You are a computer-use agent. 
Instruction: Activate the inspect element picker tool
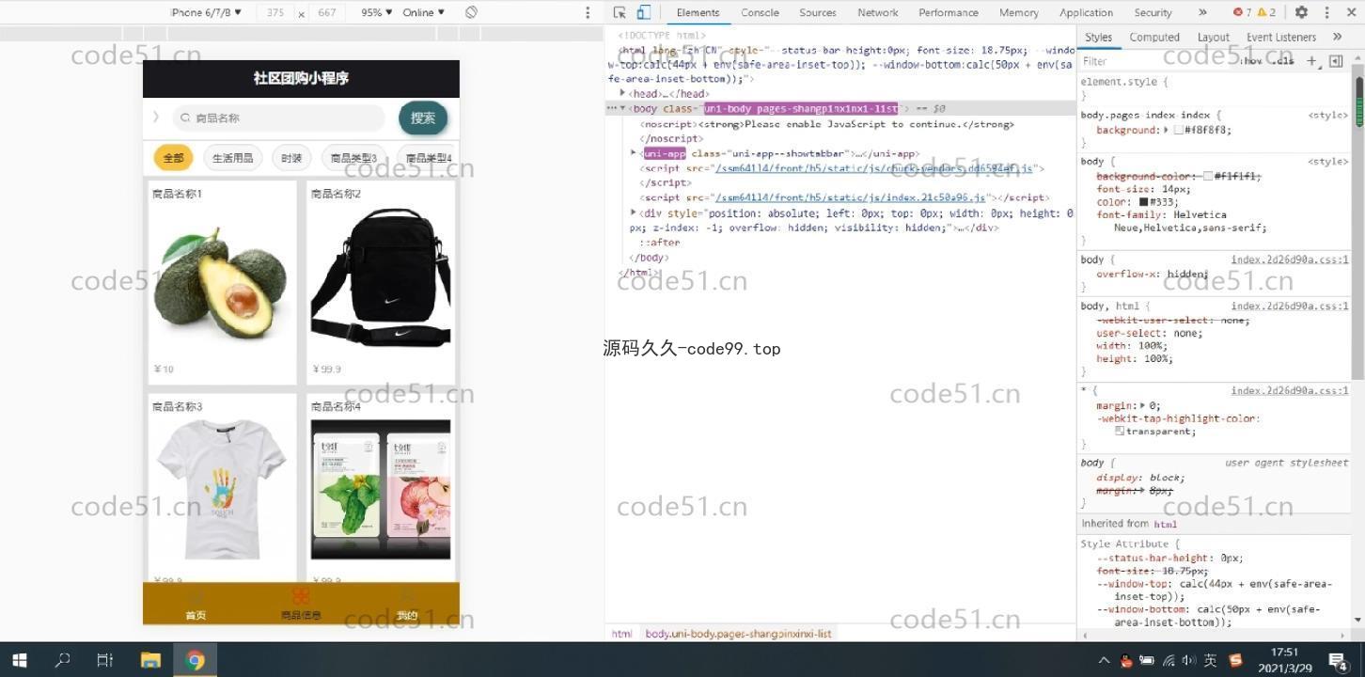pos(620,12)
